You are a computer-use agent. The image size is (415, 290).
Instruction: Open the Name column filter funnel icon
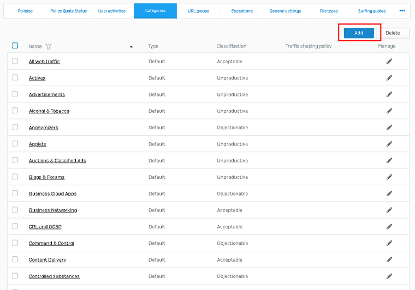[49, 46]
